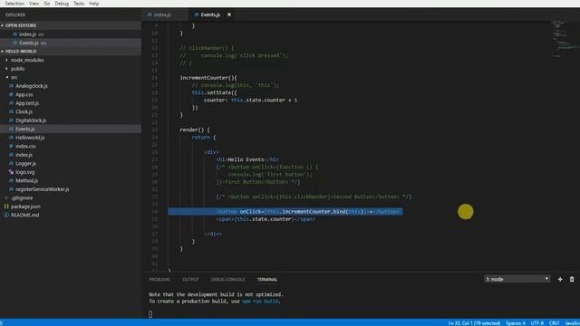Open Events.js under Open Editors
The height and width of the screenshot is (326, 580).
[x=28, y=43]
